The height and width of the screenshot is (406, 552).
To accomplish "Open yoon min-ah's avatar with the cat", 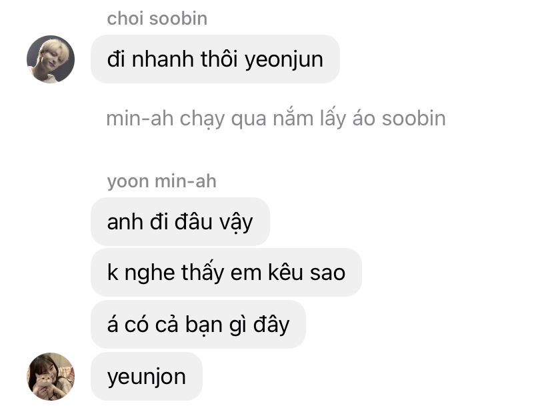I will (51, 377).
